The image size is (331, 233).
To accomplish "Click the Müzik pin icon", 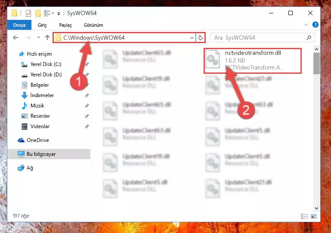I will (x=87, y=106).
